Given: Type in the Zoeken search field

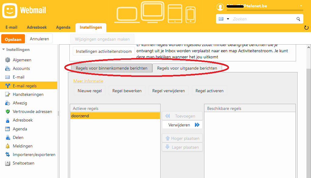Looking at the screenshot, I should coord(262,19).
